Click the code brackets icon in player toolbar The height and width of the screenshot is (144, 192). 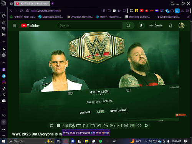pos(139,126)
